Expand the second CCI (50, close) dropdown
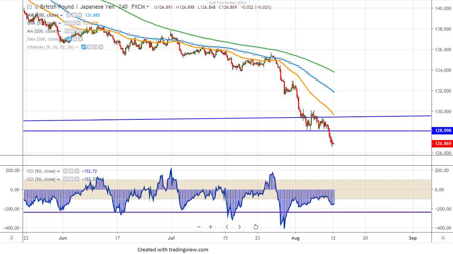The width and height of the screenshot is (453, 254). (x=58, y=180)
